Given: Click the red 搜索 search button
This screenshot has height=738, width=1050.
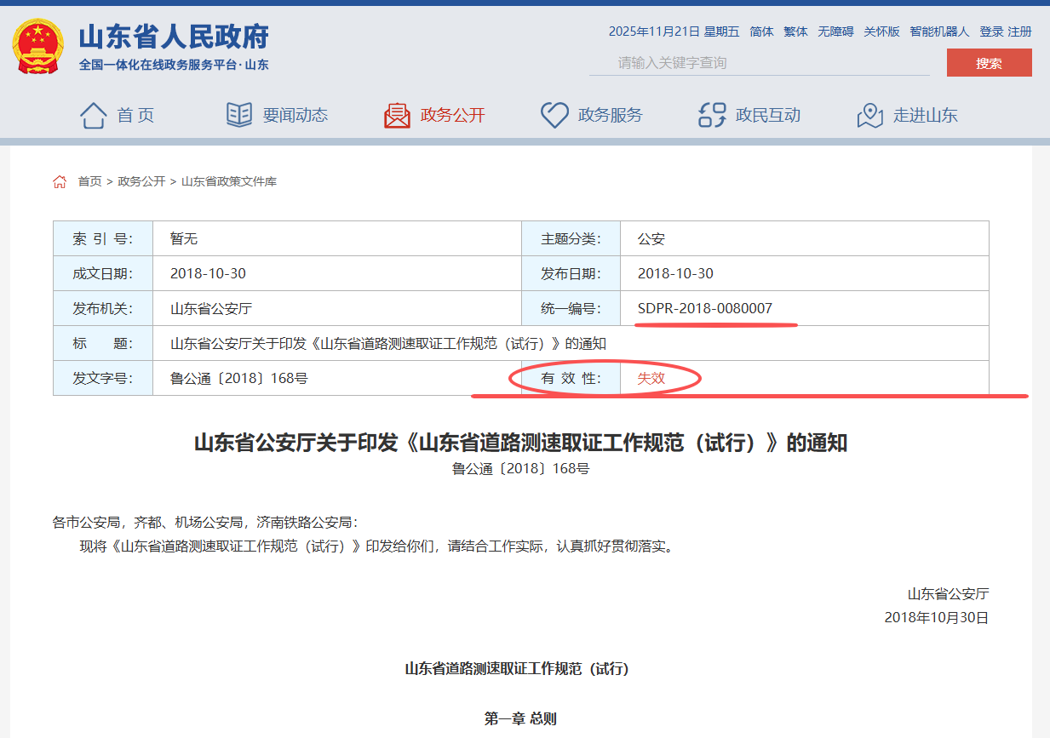Looking at the screenshot, I should coord(989,63).
